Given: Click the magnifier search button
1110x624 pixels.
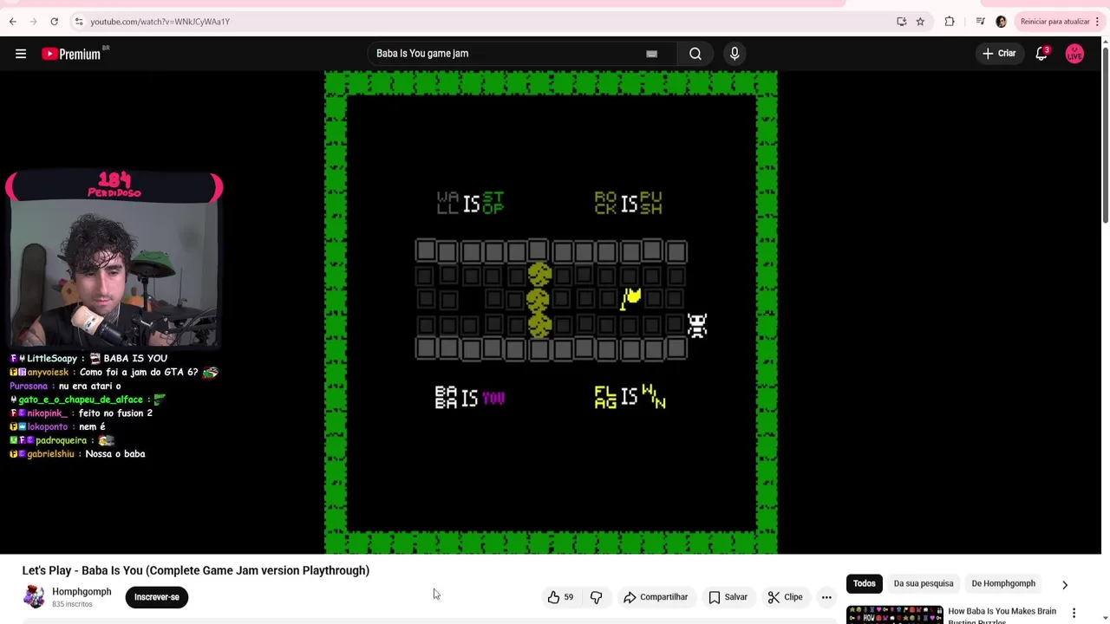Looking at the screenshot, I should point(695,54).
